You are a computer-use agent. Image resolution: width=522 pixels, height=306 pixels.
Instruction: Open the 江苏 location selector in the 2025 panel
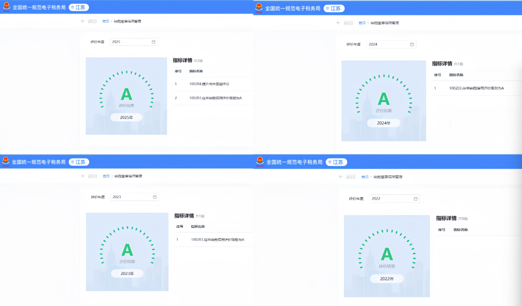click(x=79, y=7)
